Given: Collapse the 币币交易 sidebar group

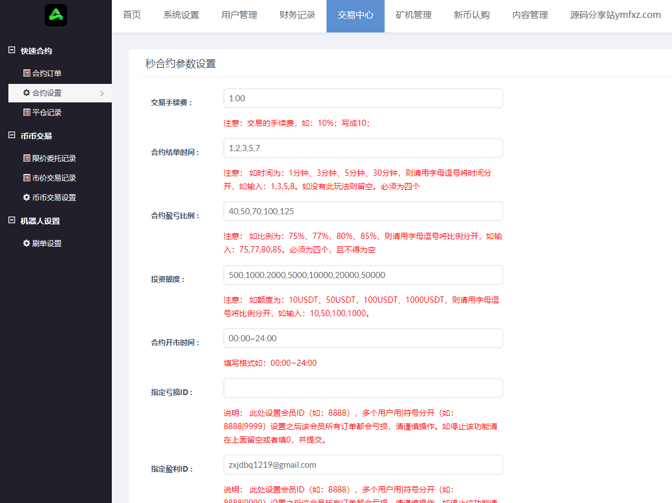Looking at the screenshot, I should [x=11, y=135].
